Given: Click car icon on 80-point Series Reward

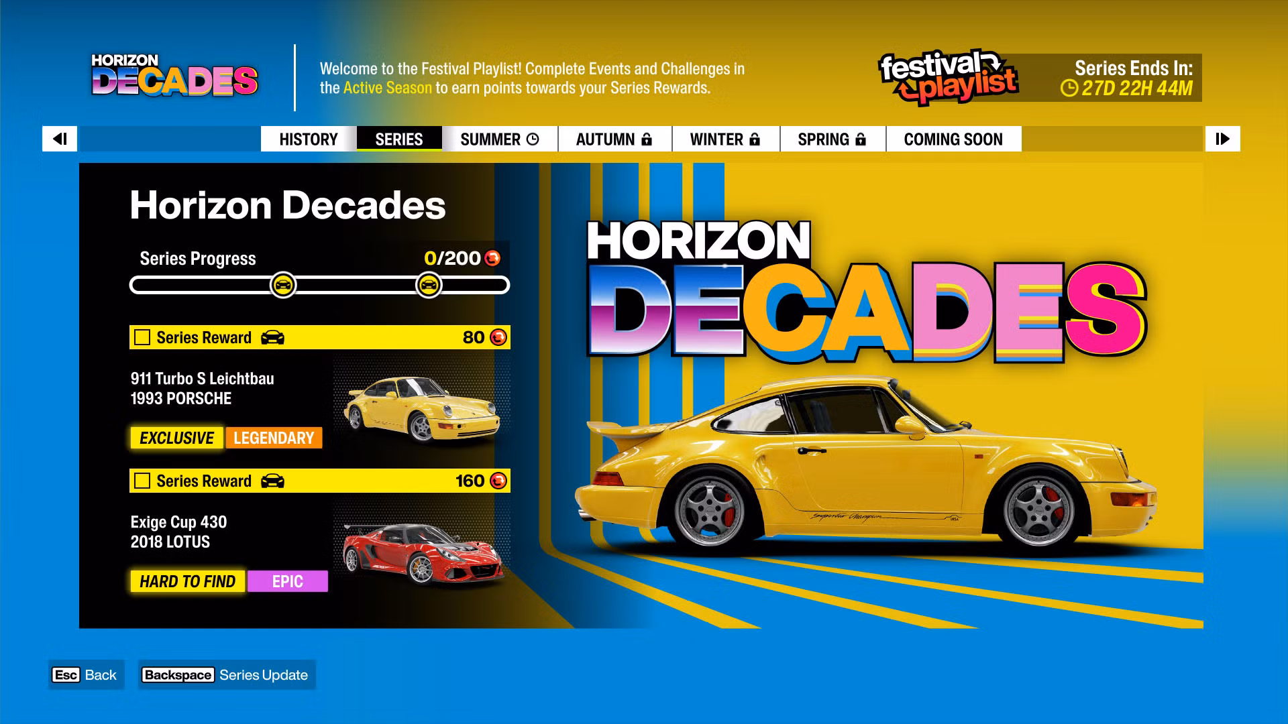Looking at the screenshot, I should (x=272, y=337).
